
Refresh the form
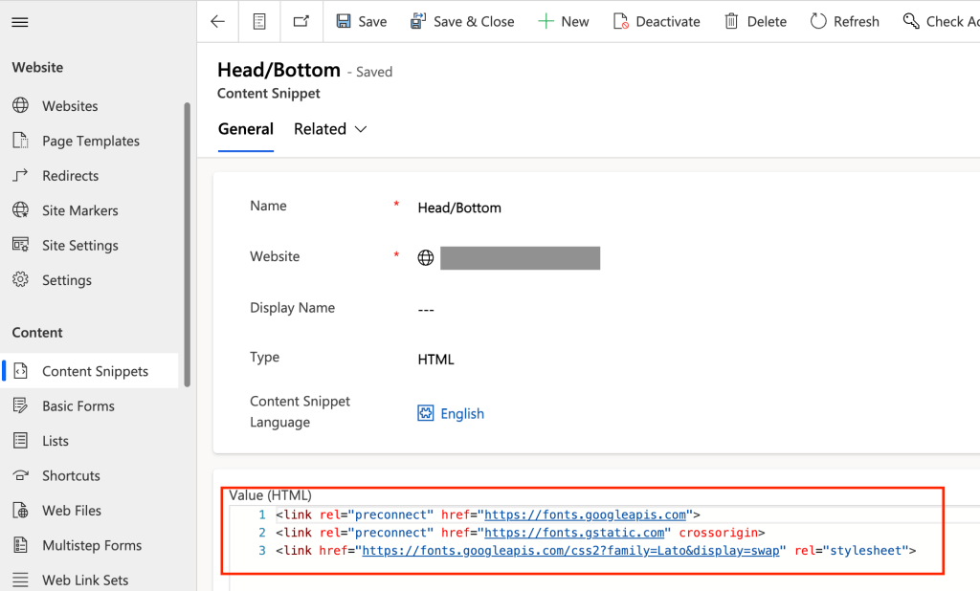point(844,21)
